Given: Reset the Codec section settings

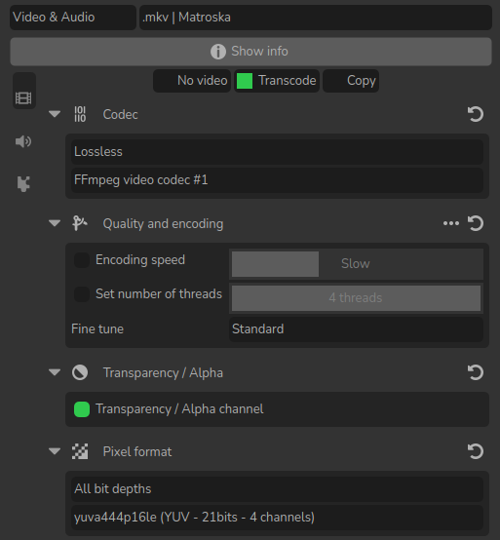Looking at the screenshot, I should (x=476, y=114).
